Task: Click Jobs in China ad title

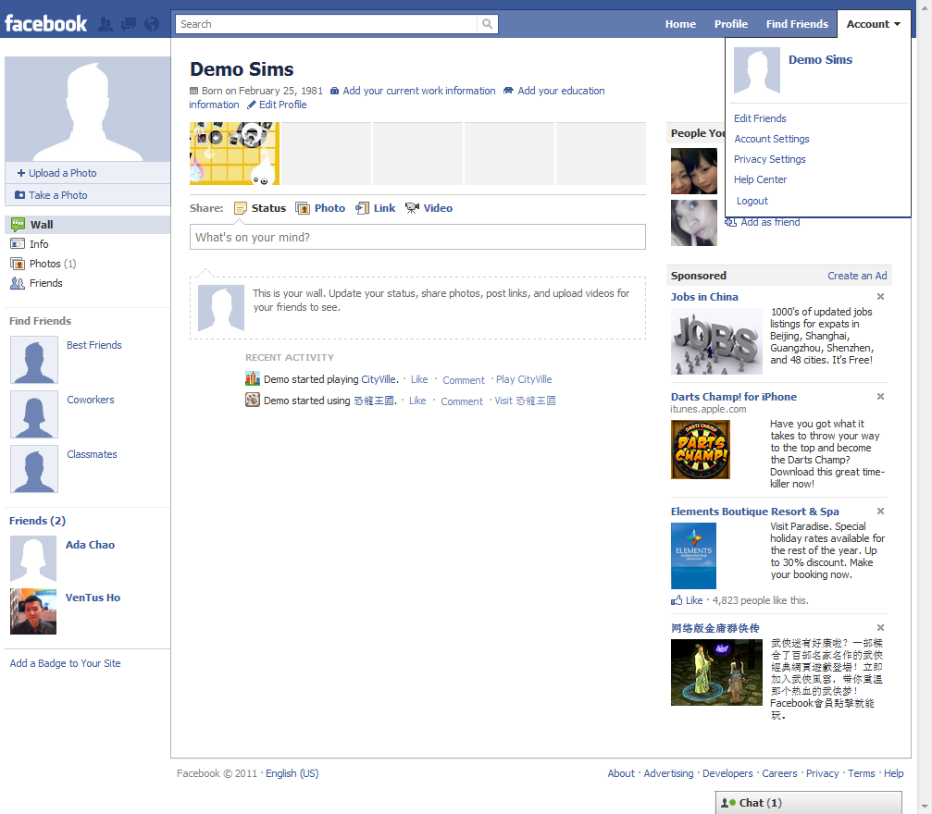Action: (704, 297)
